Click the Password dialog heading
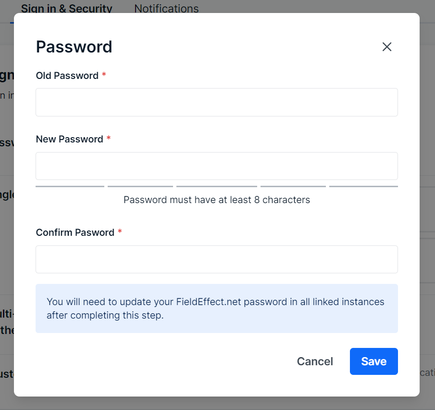This screenshot has height=410, width=435. [74, 47]
